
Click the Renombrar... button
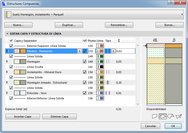[x=119, y=25]
